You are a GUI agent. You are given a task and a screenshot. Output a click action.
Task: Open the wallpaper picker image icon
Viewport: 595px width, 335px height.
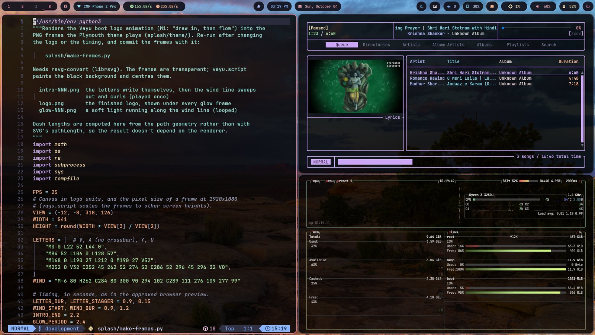coord(435,6)
